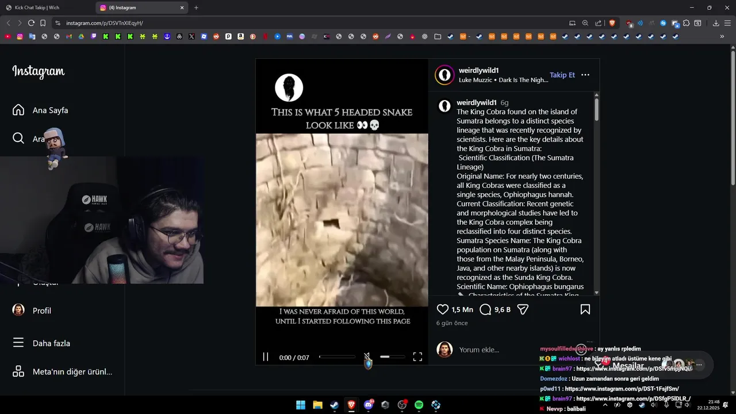
Task: Open the Instagram bookmark in bookmarks bar
Action: 20,36
